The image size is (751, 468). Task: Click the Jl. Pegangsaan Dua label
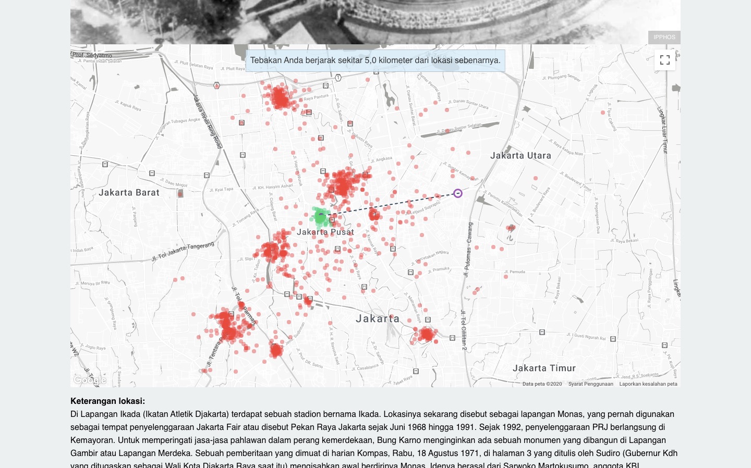(598, 215)
